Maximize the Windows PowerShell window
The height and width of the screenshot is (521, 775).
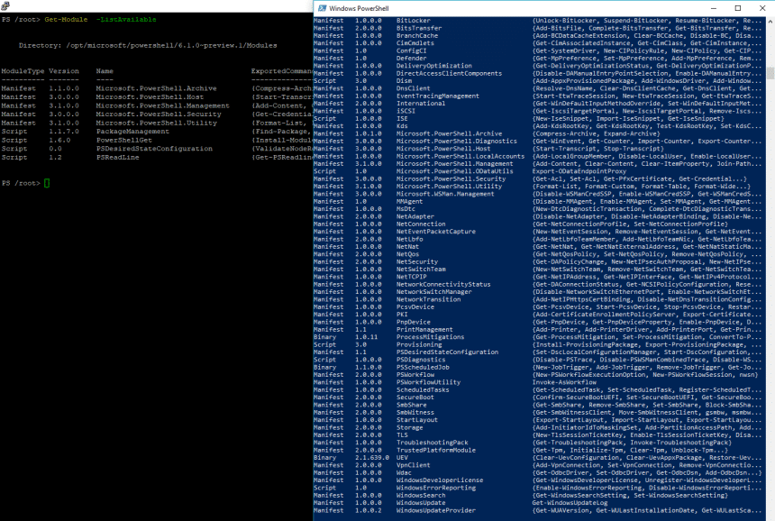(x=737, y=8)
